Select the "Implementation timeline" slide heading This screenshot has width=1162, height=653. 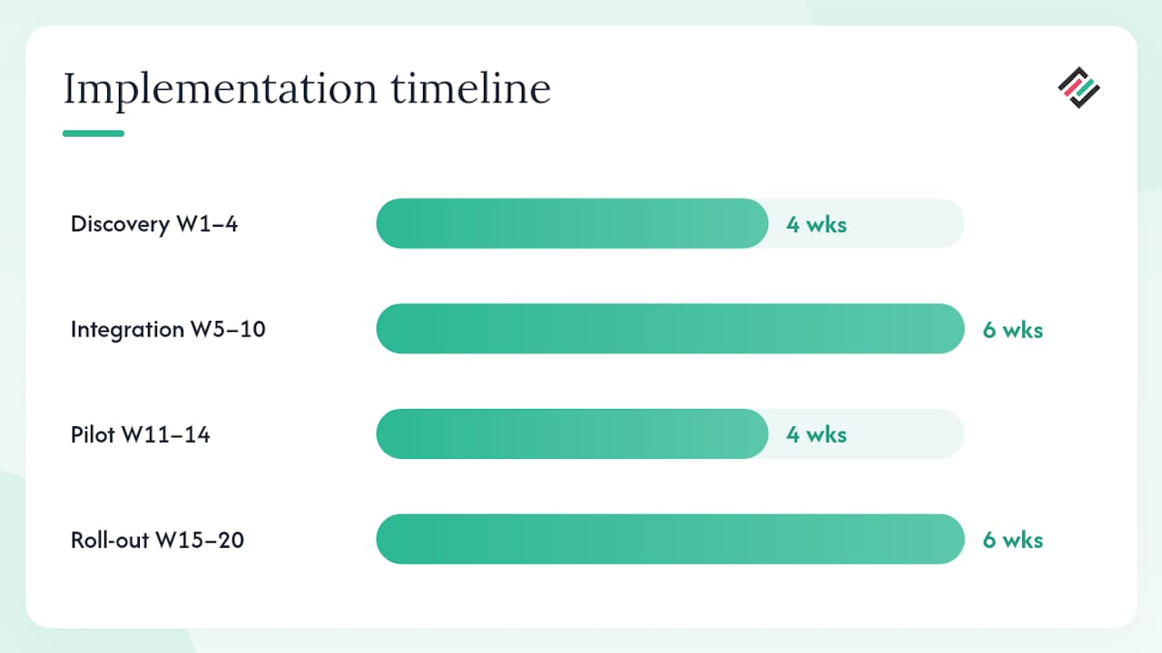307,89
